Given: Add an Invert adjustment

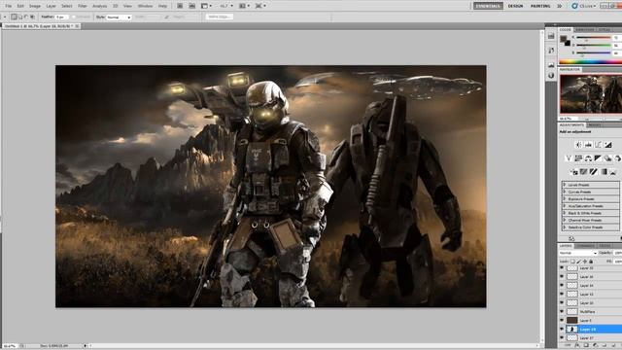Looking at the screenshot, I should tap(574, 172).
